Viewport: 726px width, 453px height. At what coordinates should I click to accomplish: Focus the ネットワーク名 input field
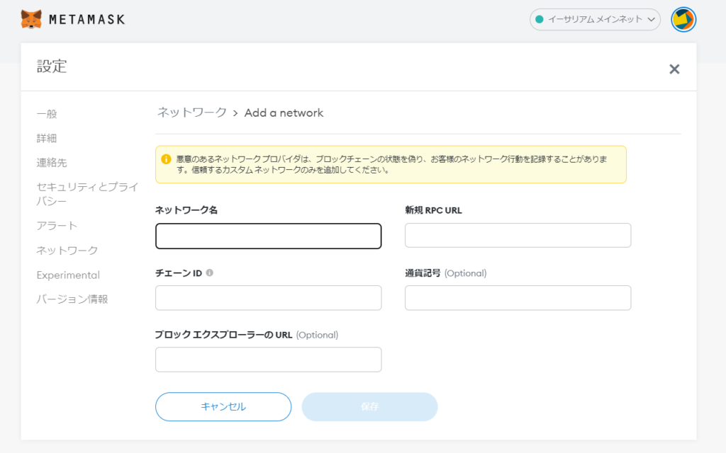(269, 236)
